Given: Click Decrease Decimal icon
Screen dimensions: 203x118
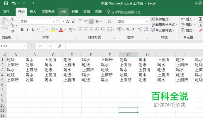Looking at the screenshot, I should [x=146, y=29].
